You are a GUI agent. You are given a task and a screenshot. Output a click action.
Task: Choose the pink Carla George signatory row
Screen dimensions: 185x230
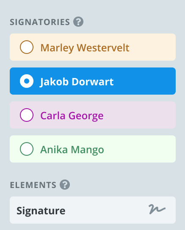(93, 115)
